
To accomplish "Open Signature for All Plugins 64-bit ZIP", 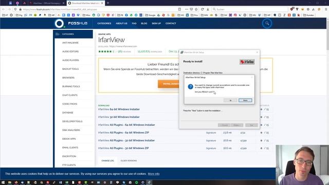I will point(211,133).
